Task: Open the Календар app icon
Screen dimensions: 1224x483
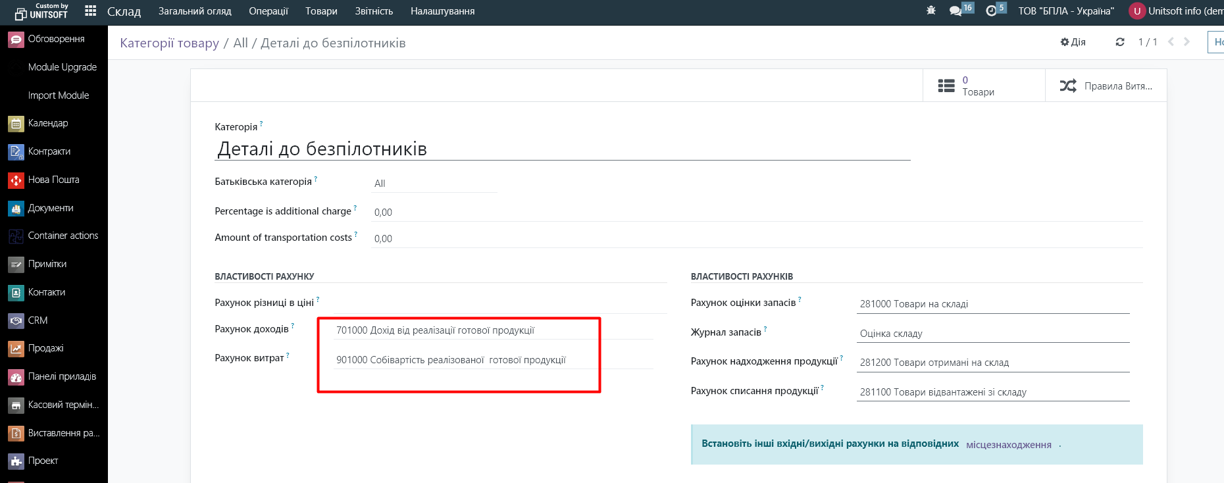Action: 16,124
